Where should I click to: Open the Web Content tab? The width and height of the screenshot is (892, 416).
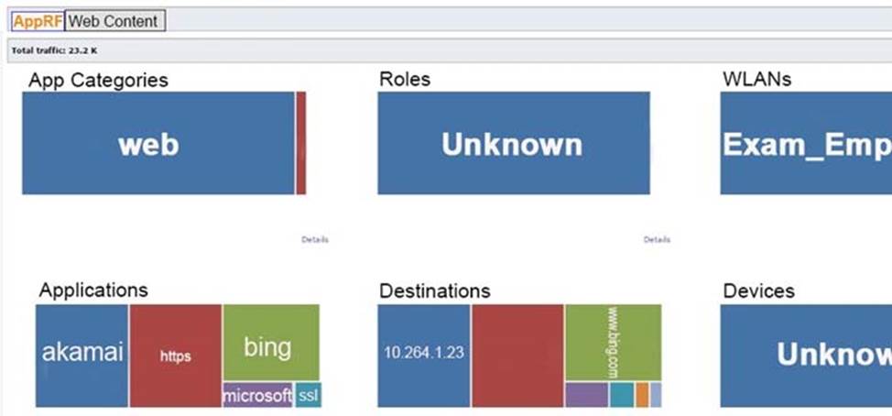point(114,21)
